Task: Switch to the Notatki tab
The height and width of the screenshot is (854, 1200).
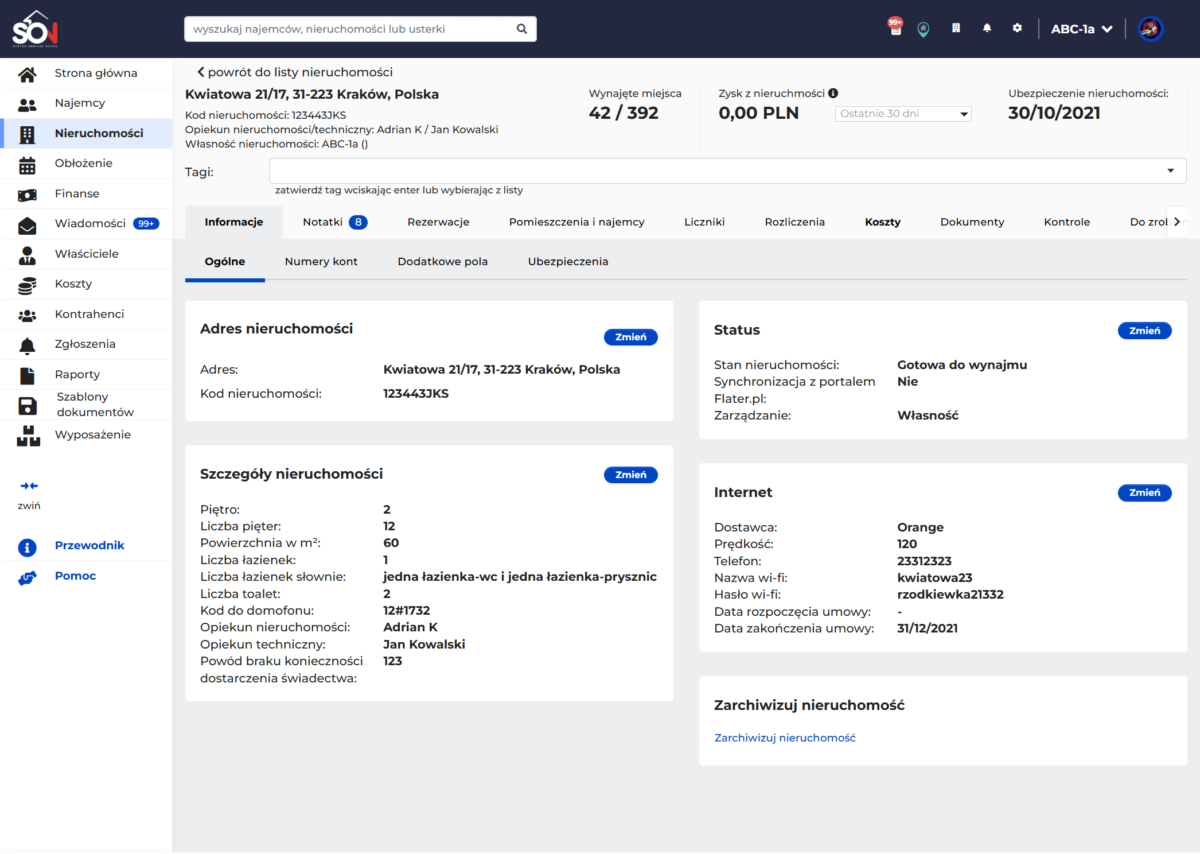Action: click(335, 222)
